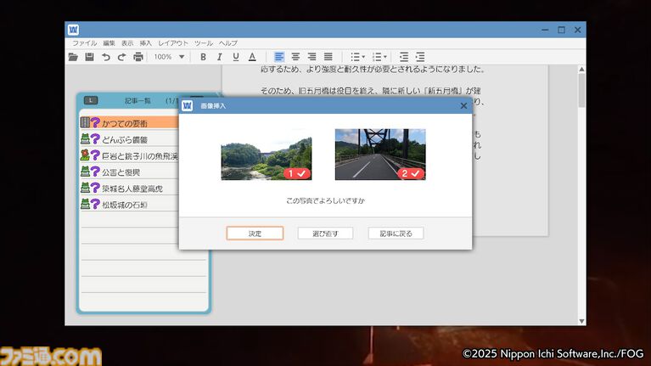This screenshot has height=366, width=651.
Task: Click the undo arrow icon
Action: pos(105,57)
